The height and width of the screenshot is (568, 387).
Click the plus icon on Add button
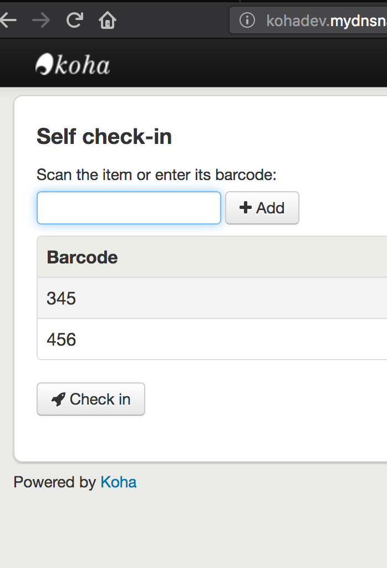point(245,208)
